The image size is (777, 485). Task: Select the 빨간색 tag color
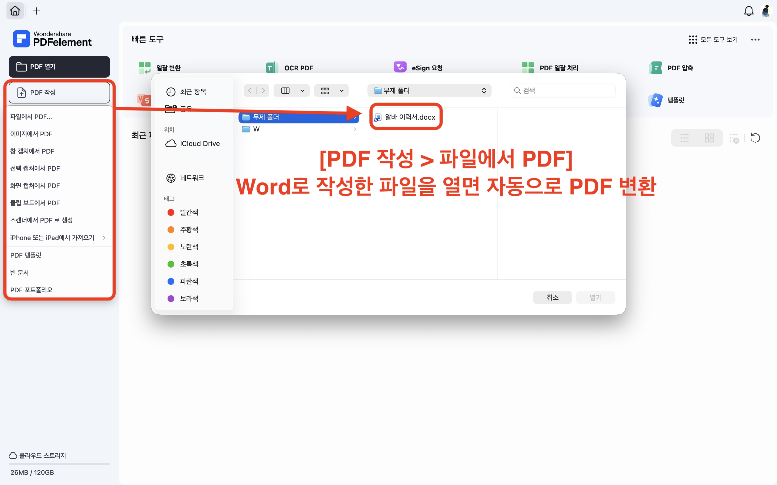tap(189, 212)
